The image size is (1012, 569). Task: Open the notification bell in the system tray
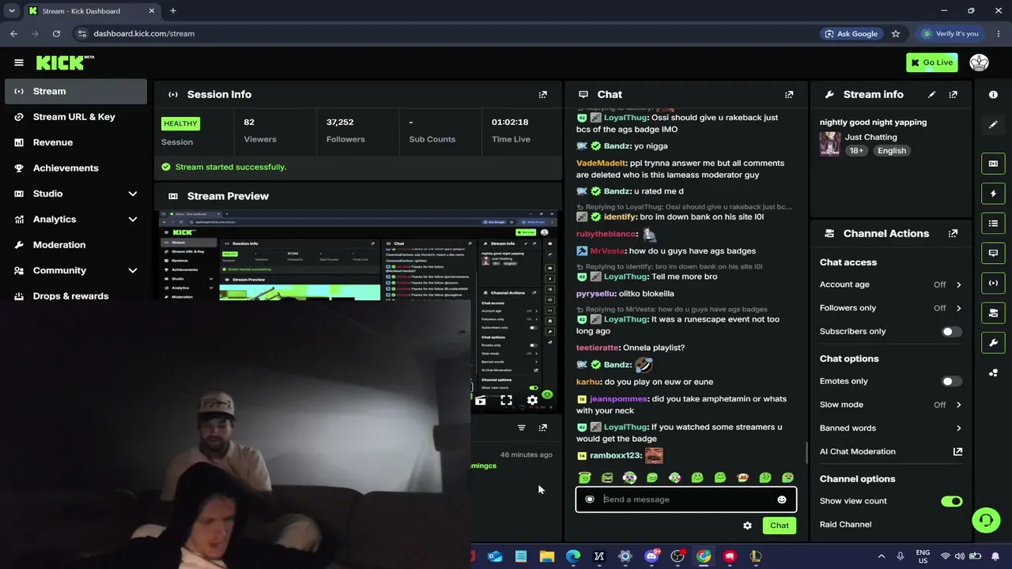coord(995,556)
